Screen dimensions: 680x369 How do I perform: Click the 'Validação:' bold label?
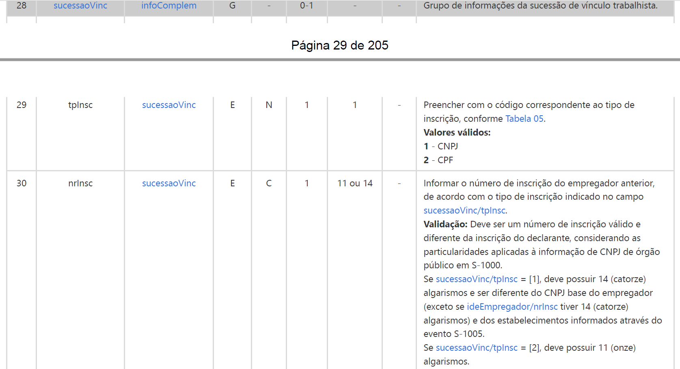coord(445,224)
